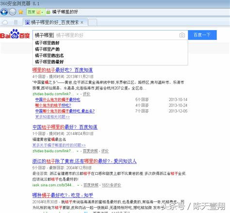230x213 pixels.
Task: Click the browser back arrow button
Action: pyautogui.click(x=4, y=12)
